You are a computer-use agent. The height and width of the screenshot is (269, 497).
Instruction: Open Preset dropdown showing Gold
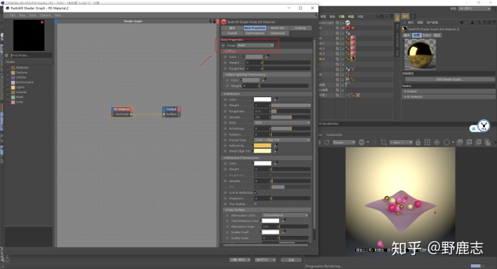[x=255, y=46]
